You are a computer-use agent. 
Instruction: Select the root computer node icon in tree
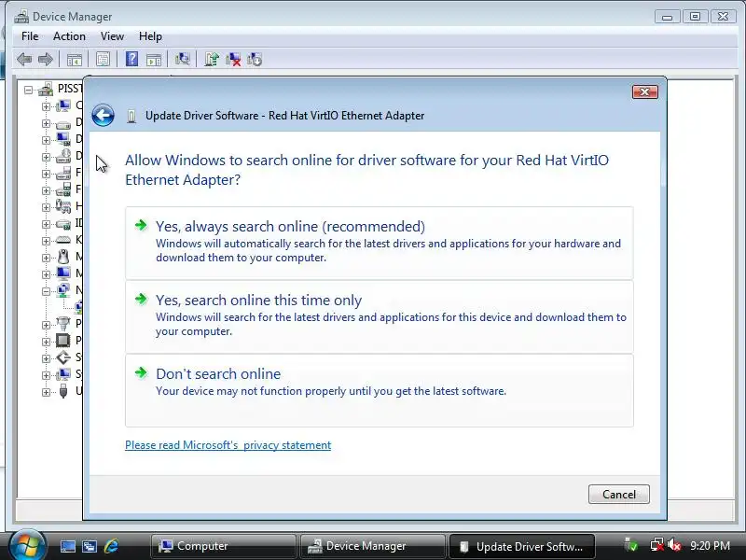tap(46, 89)
